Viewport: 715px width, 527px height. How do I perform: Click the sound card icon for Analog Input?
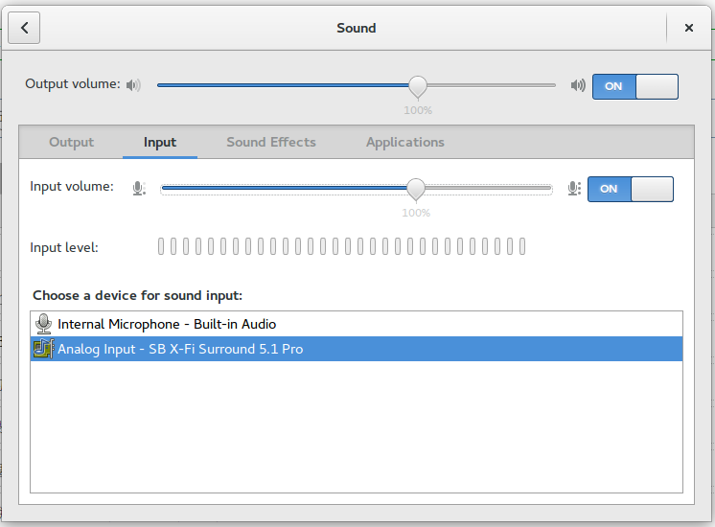(x=43, y=349)
